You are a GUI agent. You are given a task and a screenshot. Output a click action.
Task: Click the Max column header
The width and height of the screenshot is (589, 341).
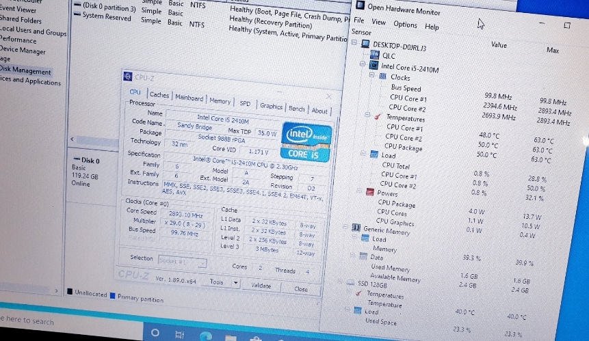click(553, 50)
